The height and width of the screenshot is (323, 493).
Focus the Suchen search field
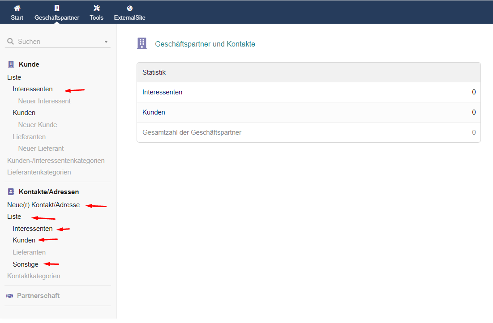coord(58,42)
